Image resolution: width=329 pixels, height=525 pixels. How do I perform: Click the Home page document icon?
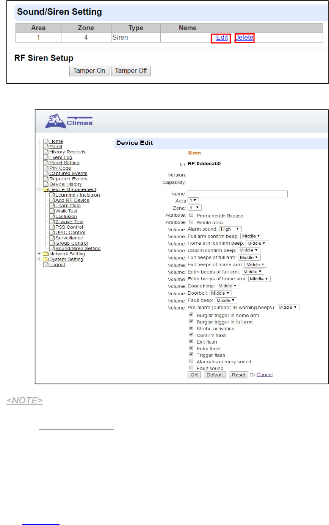point(45,141)
